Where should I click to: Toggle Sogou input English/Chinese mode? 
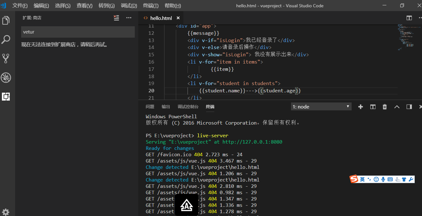362,179
